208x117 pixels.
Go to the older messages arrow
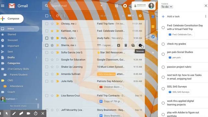(123, 16)
